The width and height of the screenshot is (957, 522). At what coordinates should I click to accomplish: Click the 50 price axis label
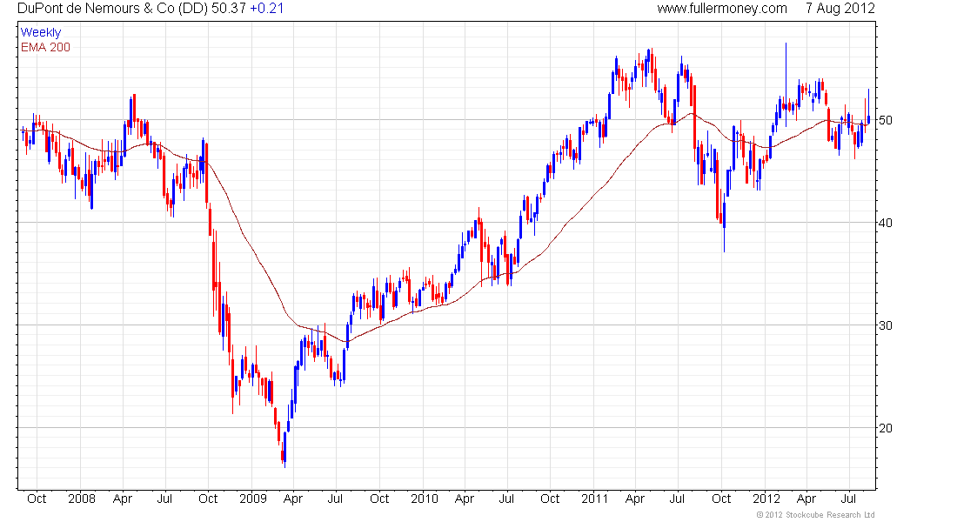coord(885,120)
